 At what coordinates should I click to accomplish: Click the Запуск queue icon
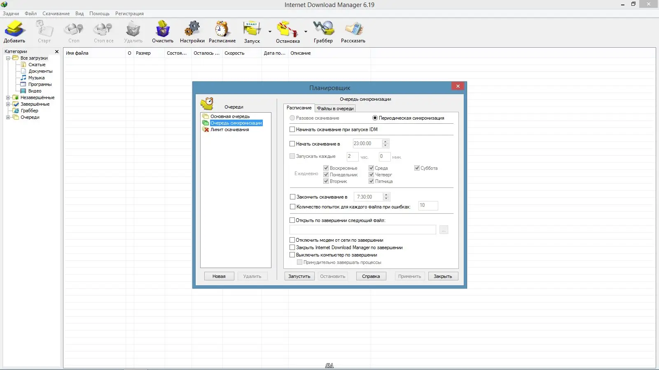point(252,32)
